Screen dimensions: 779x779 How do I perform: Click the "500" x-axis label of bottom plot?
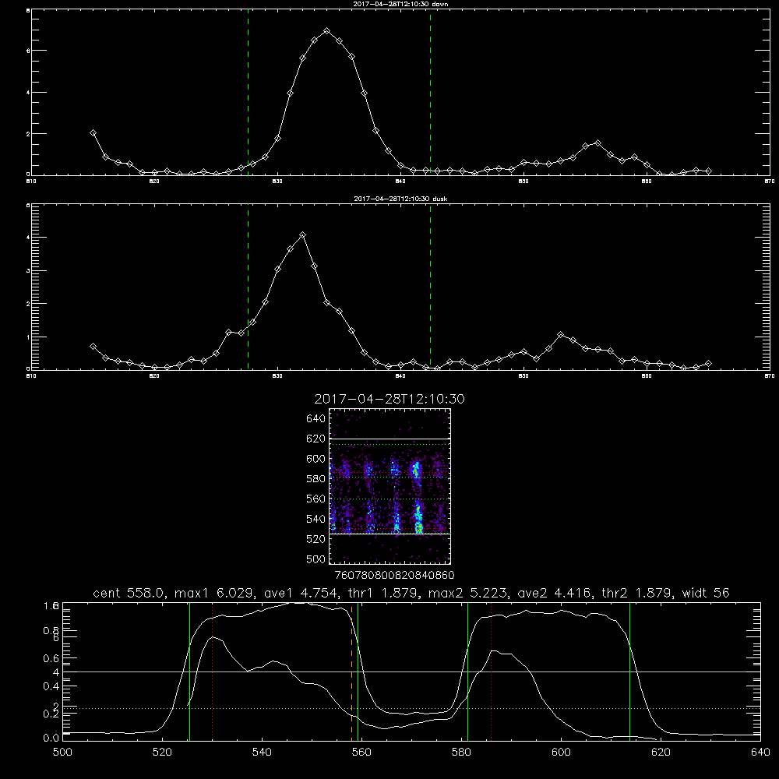[62, 753]
